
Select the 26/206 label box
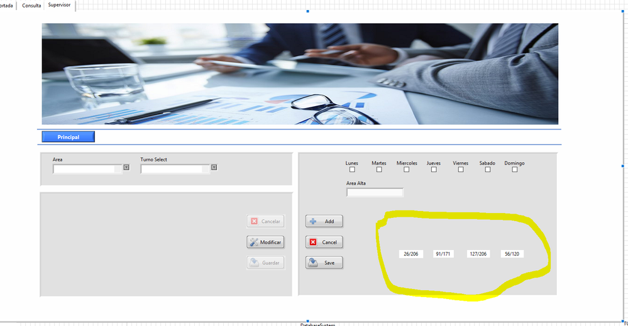coord(411,254)
